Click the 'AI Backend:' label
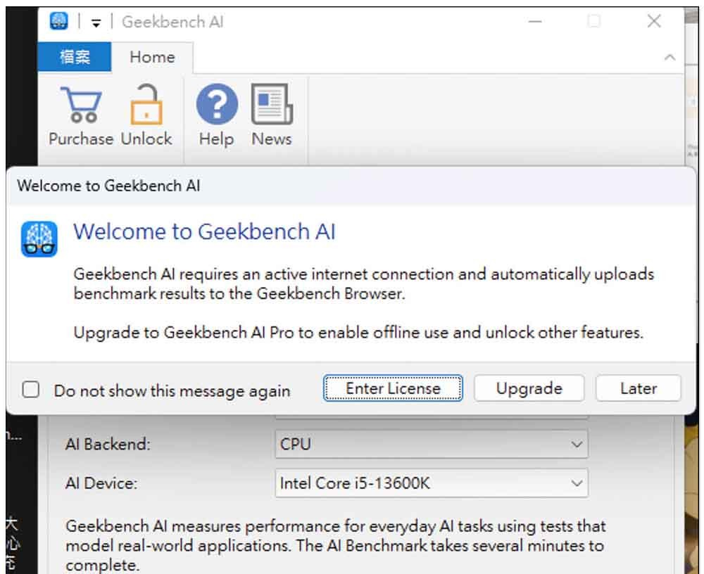The height and width of the screenshot is (574, 704). pos(108,445)
